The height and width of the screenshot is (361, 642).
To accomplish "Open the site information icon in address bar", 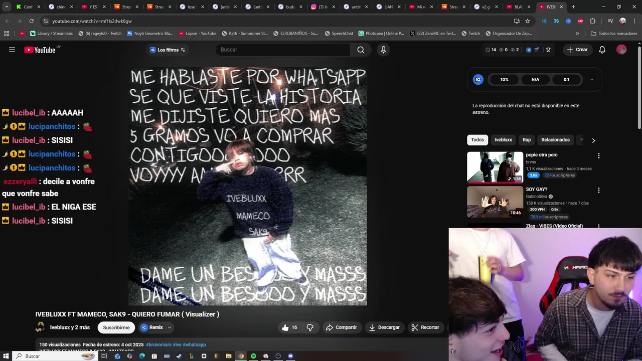I will (x=46, y=21).
